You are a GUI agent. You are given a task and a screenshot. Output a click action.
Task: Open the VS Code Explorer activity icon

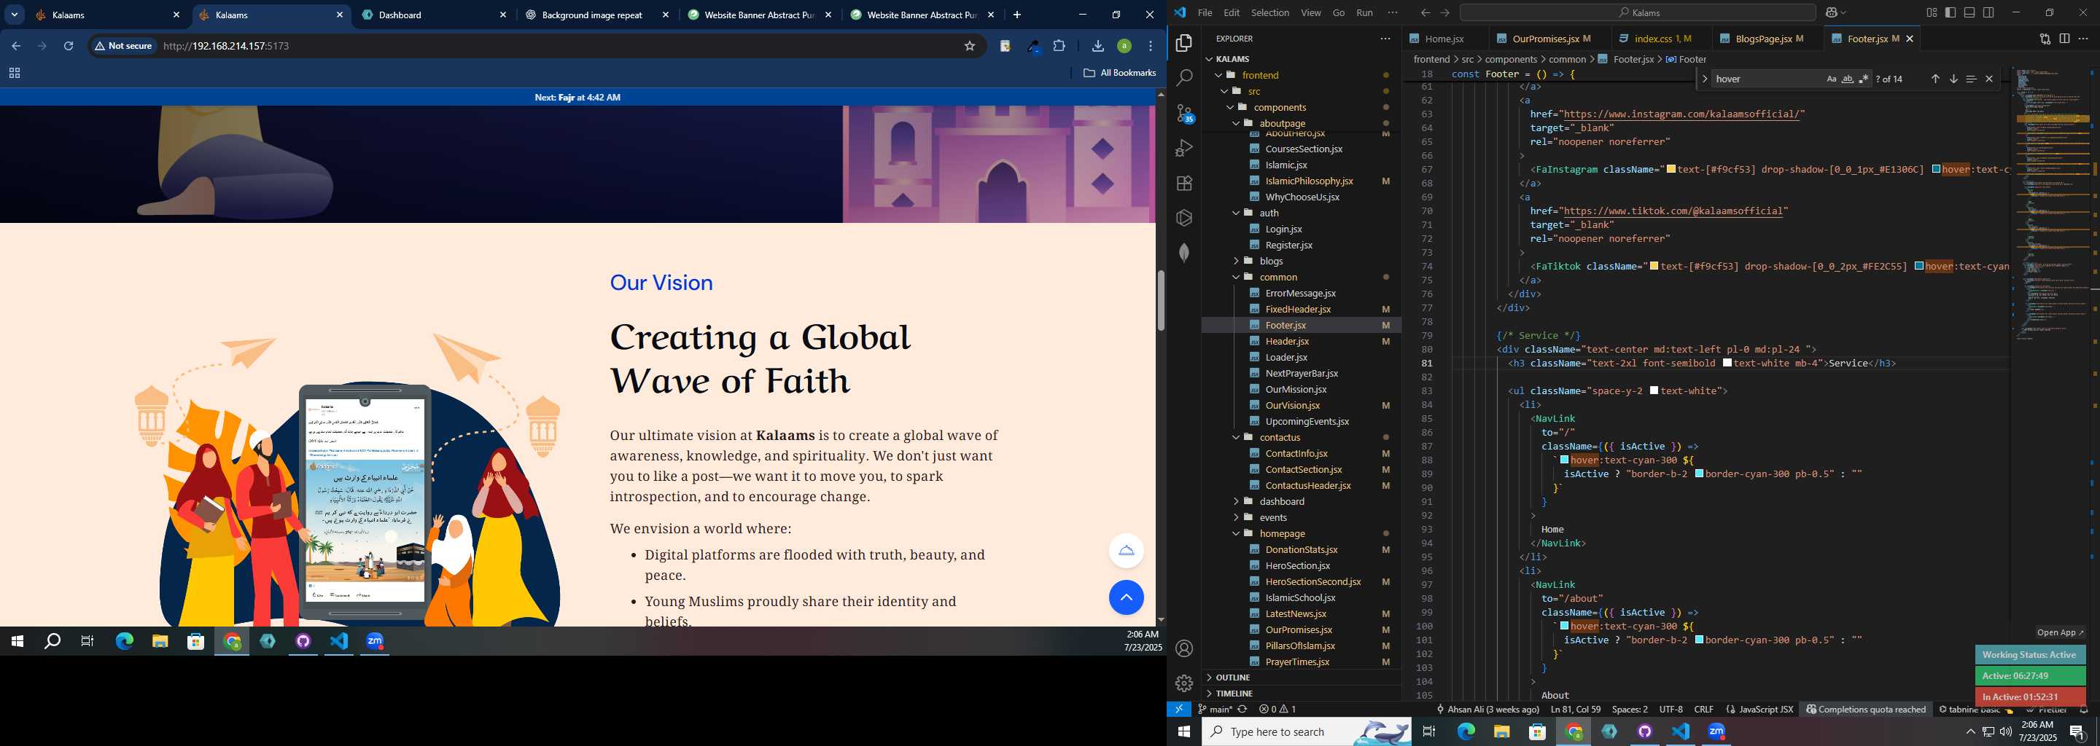1184,43
